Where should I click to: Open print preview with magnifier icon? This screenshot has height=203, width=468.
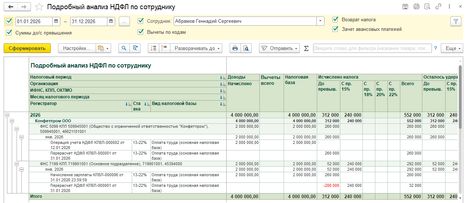point(245,48)
